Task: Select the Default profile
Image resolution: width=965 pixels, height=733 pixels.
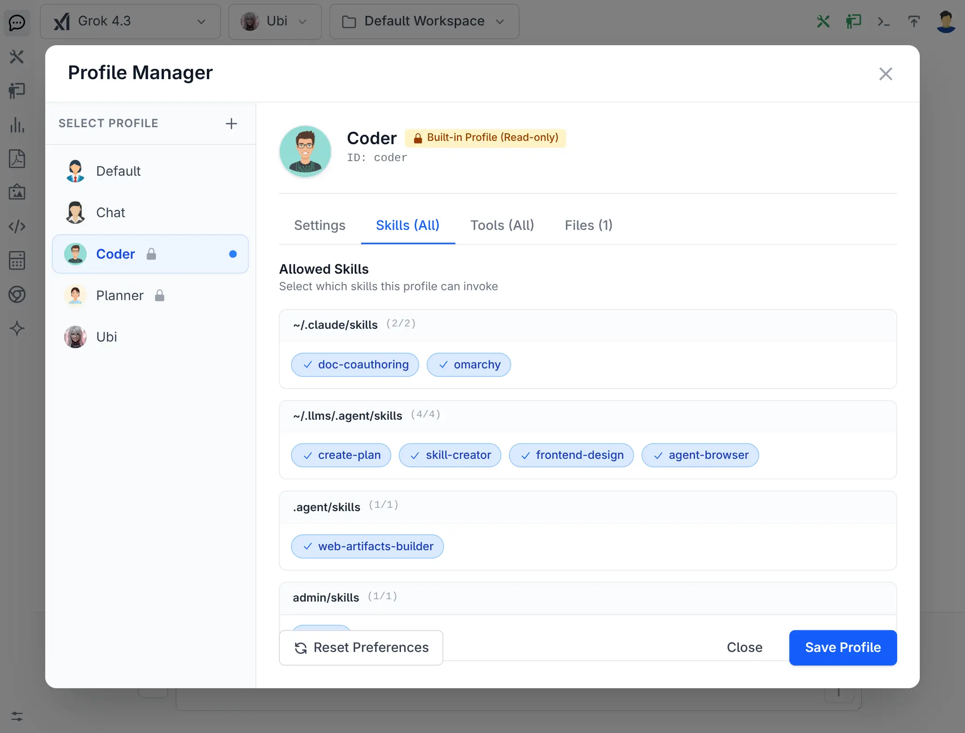Action: coord(150,171)
